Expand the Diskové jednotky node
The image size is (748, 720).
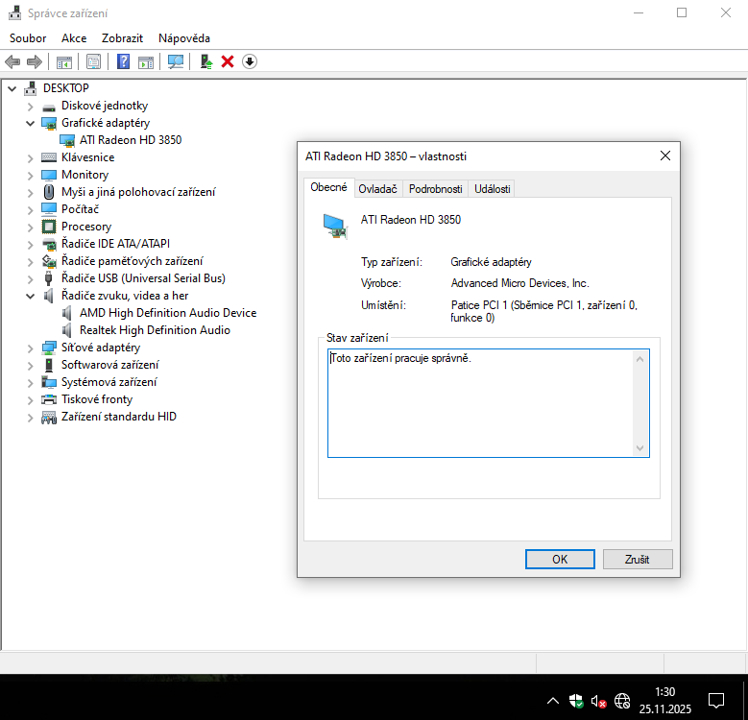(31, 106)
